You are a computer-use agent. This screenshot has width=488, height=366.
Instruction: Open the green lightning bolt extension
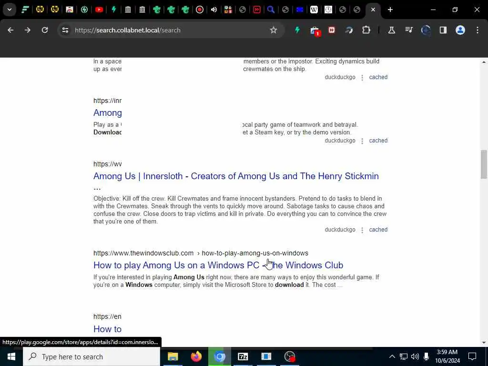coord(297,30)
